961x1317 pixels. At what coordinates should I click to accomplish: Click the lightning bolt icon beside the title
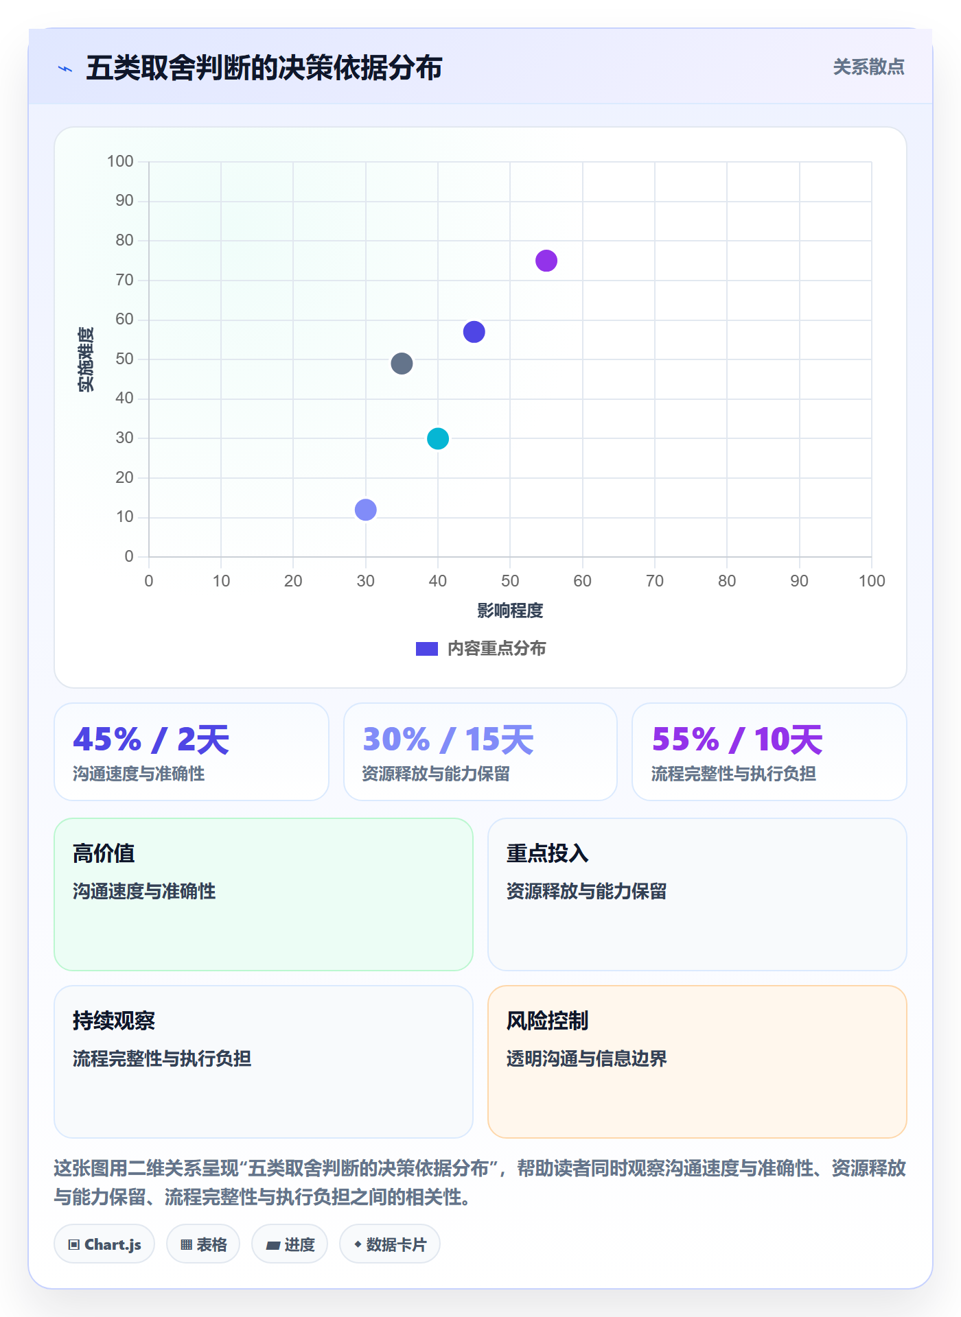(65, 69)
